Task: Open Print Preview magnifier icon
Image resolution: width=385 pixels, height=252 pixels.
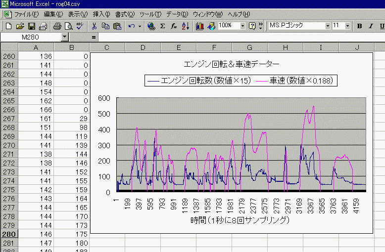Action: 69,26
